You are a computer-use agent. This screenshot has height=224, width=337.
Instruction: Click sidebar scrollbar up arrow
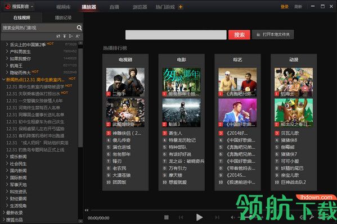pyautogui.click(x=80, y=43)
